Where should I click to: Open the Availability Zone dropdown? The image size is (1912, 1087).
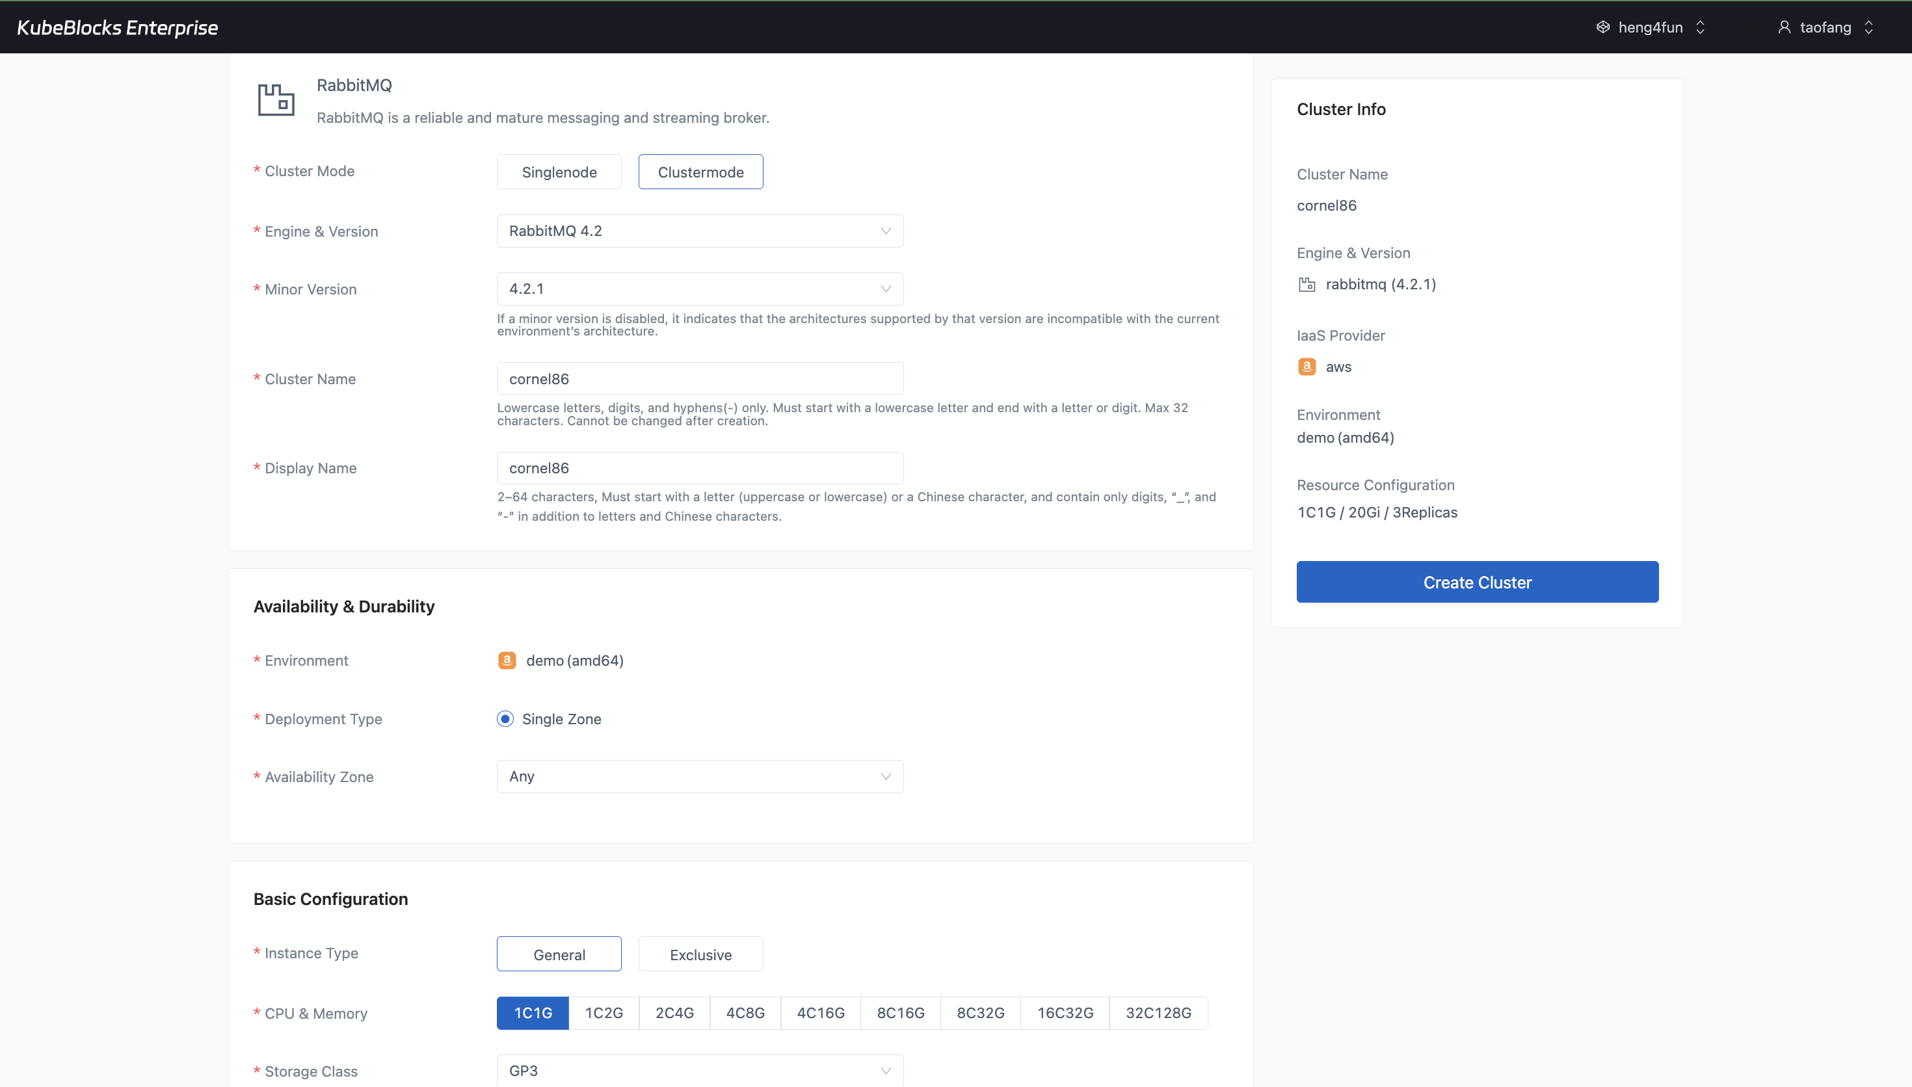(x=700, y=776)
